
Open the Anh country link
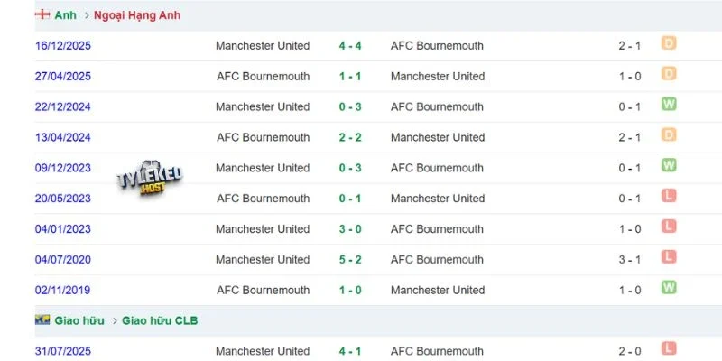(x=65, y=15)
